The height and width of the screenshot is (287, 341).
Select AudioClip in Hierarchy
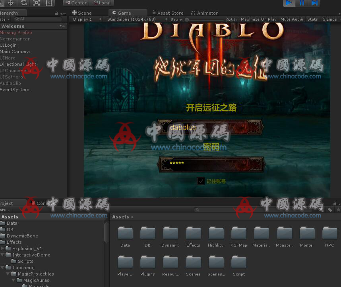[x=10, y=83]
